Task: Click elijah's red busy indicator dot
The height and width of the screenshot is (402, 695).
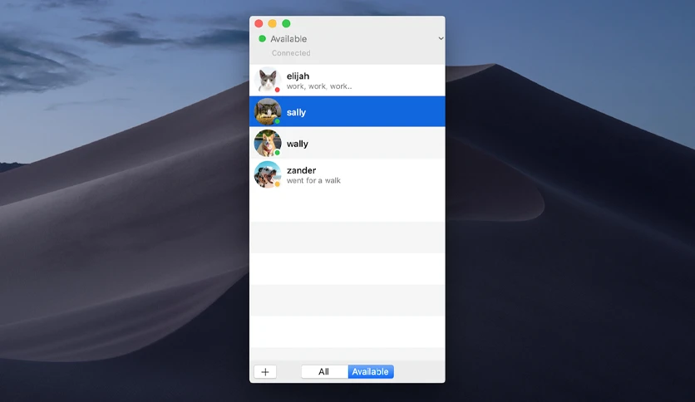Action: [x=277, y=90]
